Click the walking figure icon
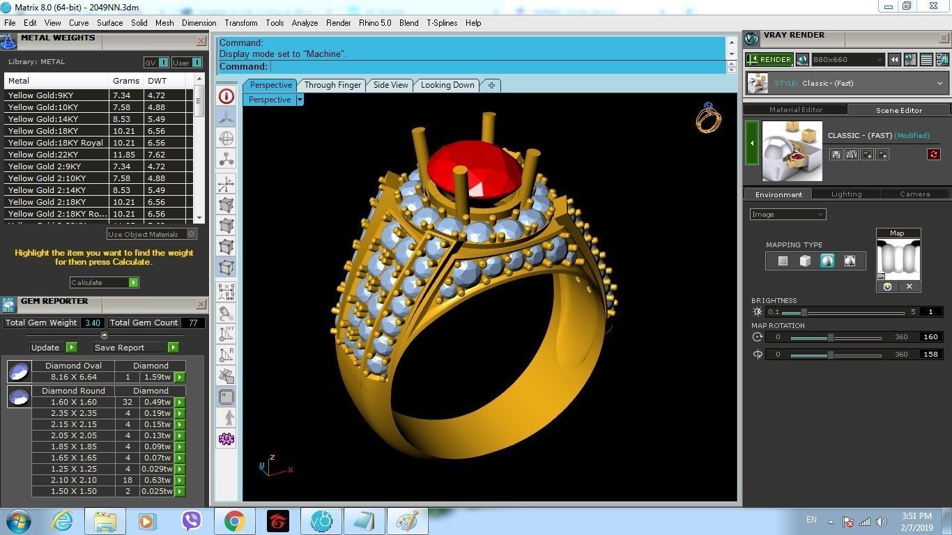Screen dimensions: 952x535 (x=226, y=418)
